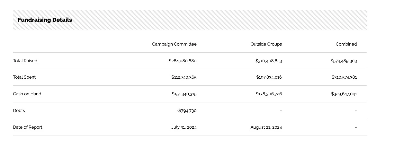Select the $310,408,623 outside groups raised amount

(x=268, y=61)
